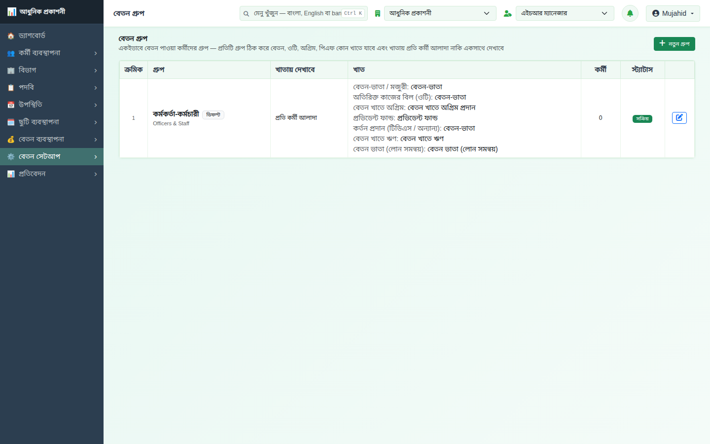Click the আধুনিক প্রকাশনী sidebar brand title
710x444 pixels.
click(42, 11)
